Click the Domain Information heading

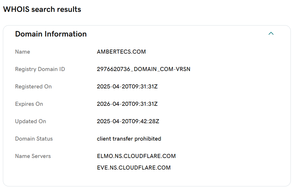pos(51,34)
